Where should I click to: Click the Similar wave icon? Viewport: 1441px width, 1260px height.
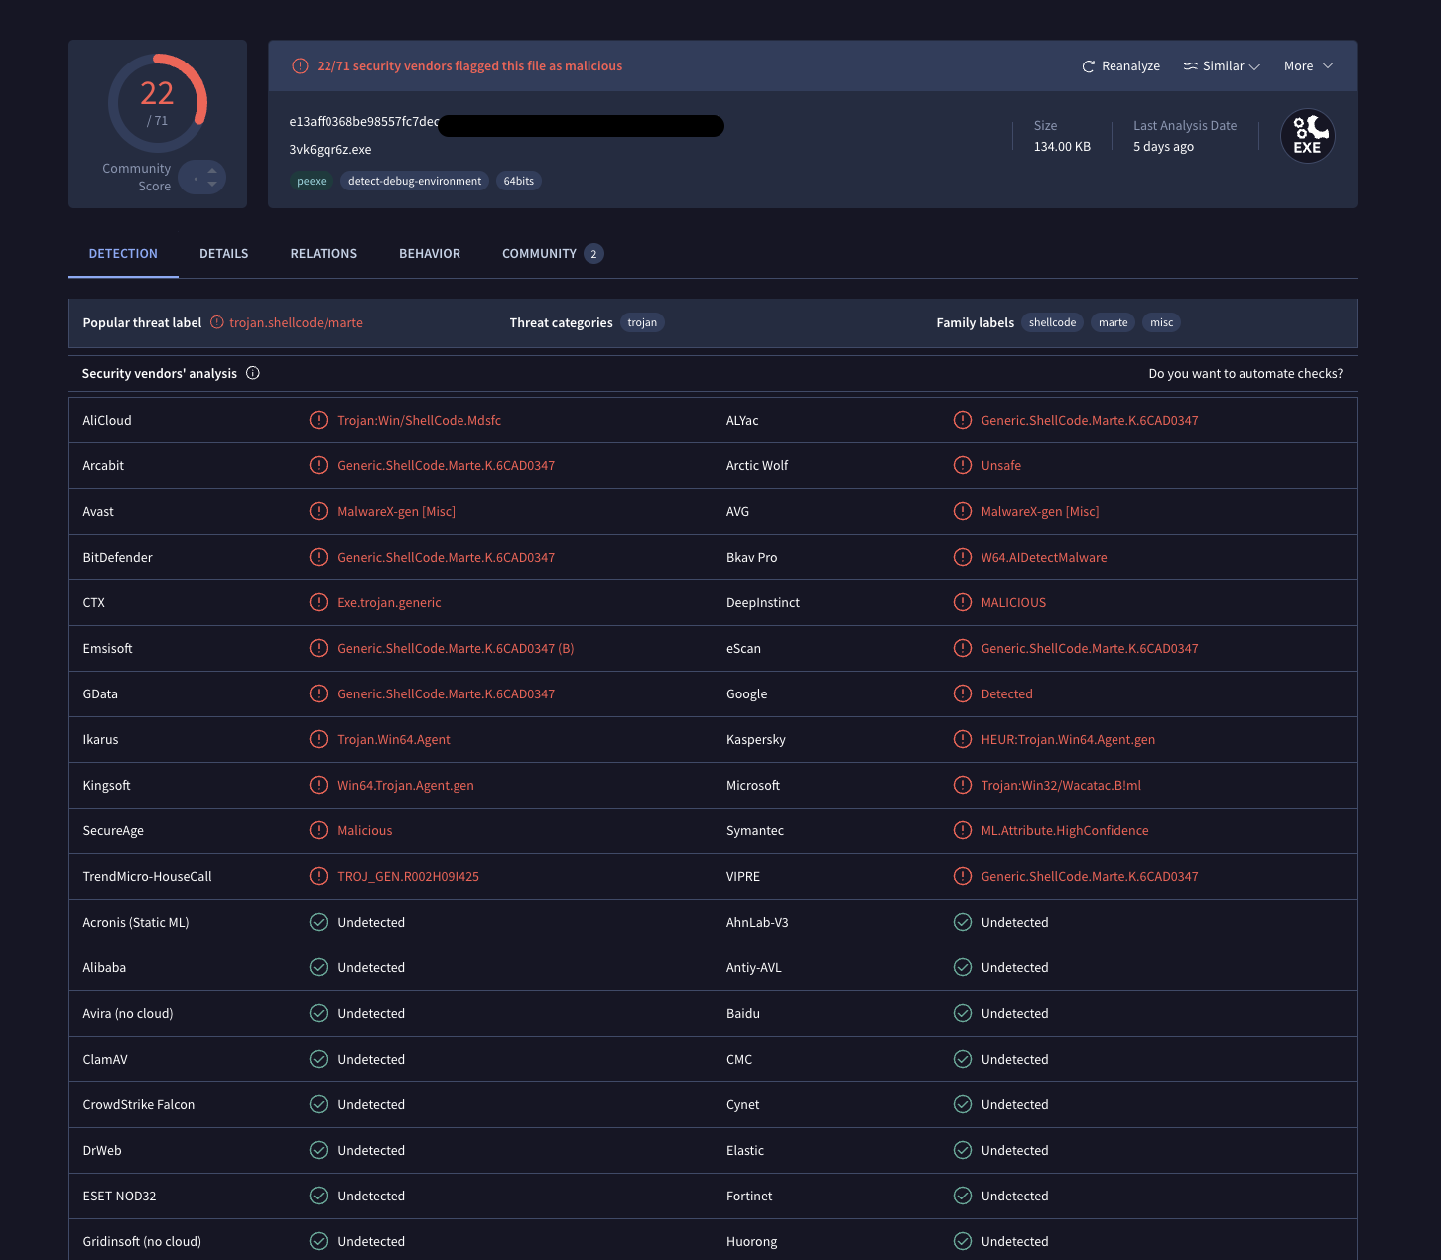[x=1190, y=66]
